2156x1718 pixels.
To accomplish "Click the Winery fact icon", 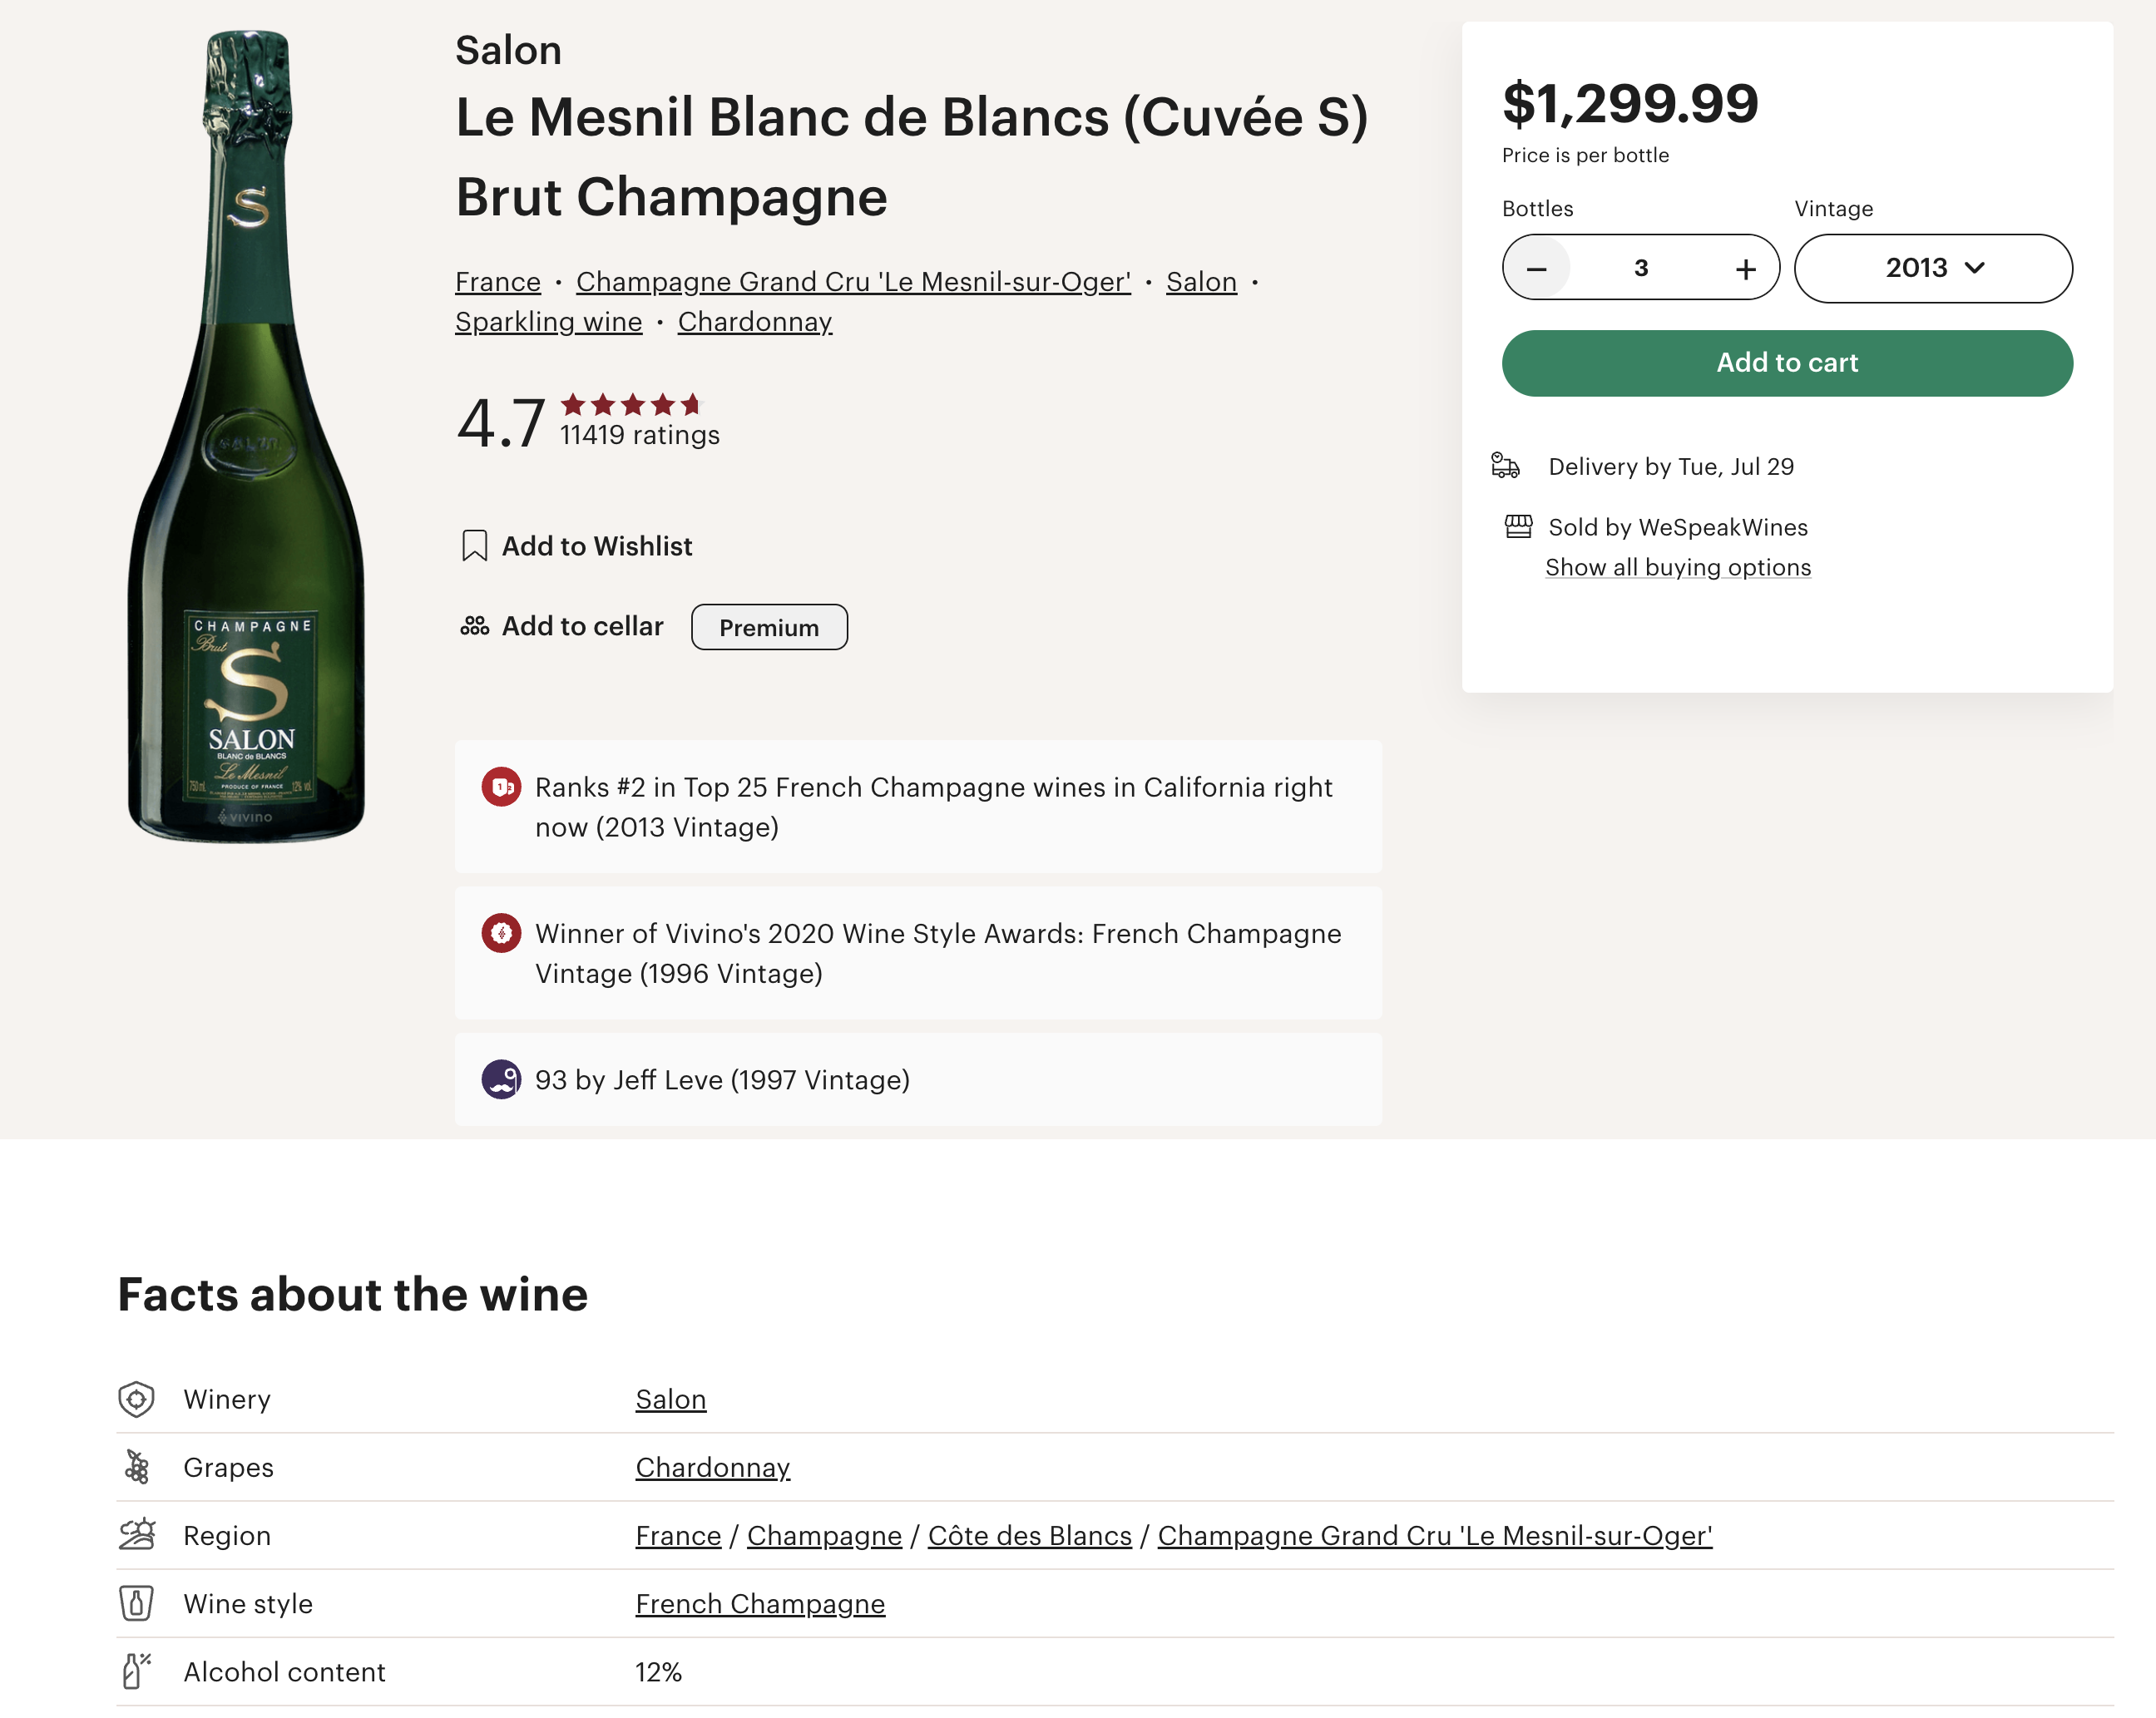I will (136, 1399).
